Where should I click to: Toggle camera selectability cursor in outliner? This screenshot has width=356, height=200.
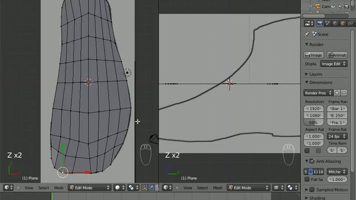[340, 7]
